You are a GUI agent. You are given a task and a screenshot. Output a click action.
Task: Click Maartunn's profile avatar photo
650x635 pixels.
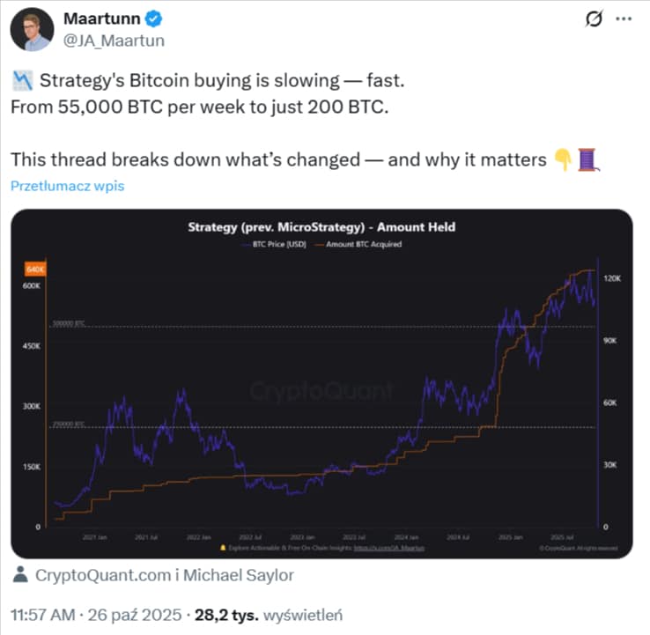tap(28, 29)
